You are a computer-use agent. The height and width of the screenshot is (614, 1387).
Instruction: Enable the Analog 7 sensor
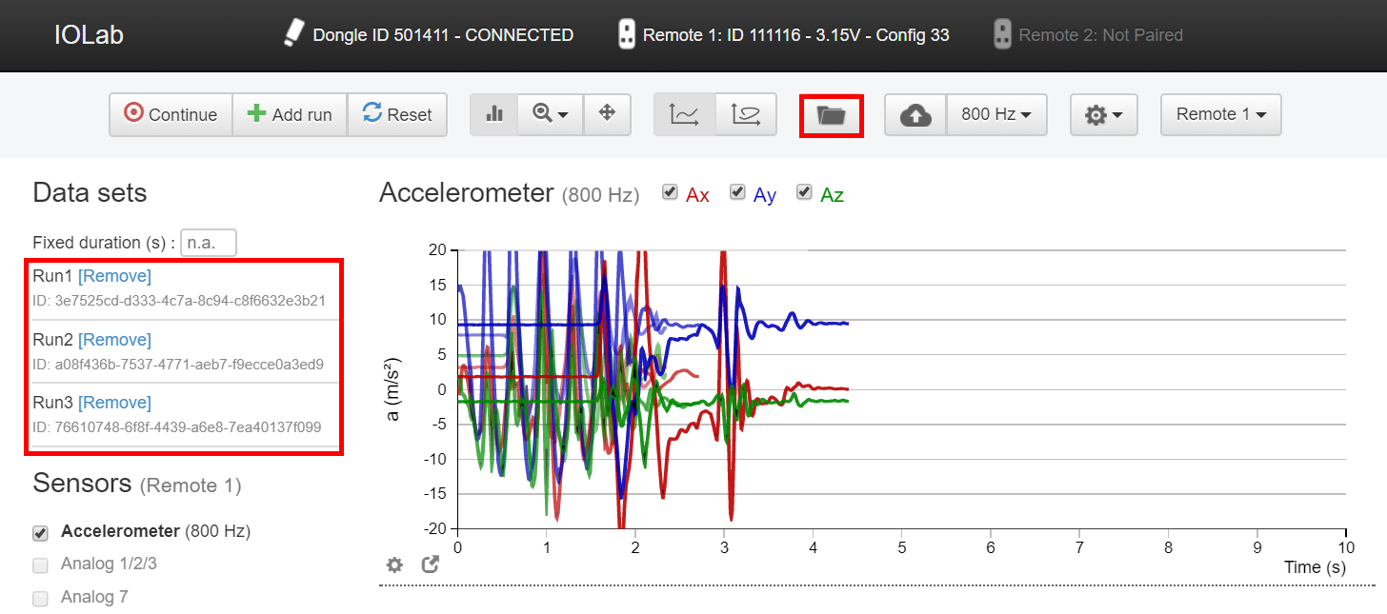click(40, 597)
